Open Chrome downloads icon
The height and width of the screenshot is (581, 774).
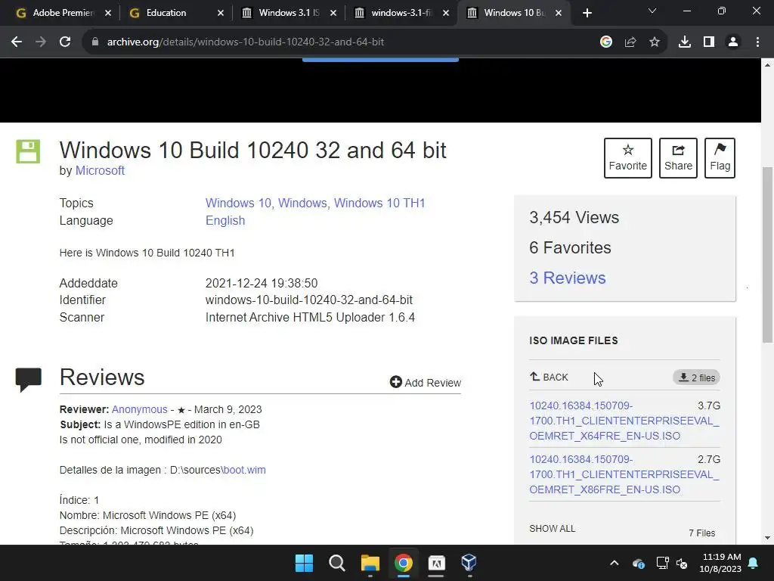coord(685,42)
